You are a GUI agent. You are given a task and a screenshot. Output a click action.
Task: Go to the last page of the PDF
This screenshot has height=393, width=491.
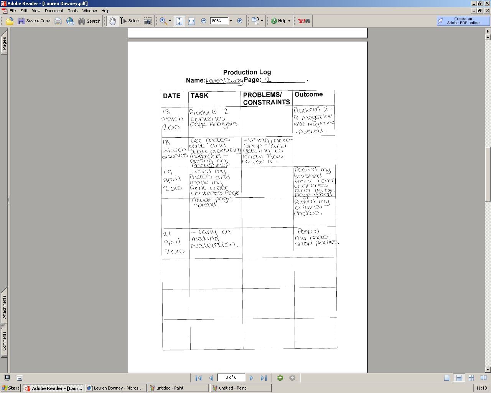click(x=264, y=378)
